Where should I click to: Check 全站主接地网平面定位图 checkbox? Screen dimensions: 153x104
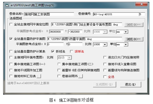(x=11, y=24)
